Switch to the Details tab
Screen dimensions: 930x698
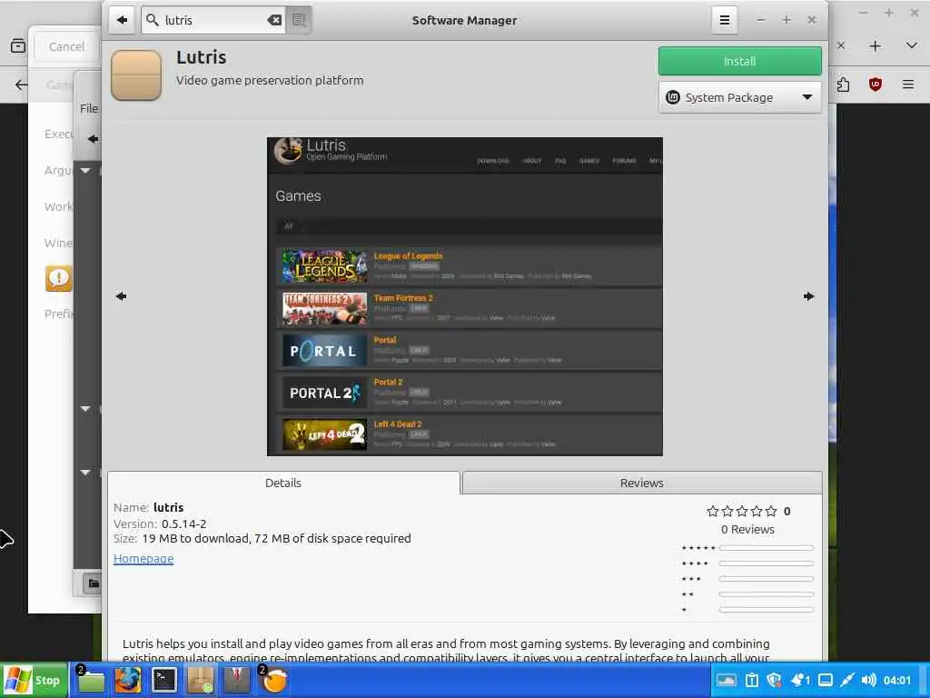[x=283, y=484]
